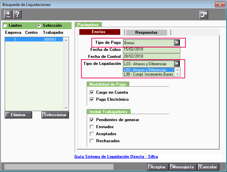The width and height of the screenshot is (227, 172).
Task: Click the Trabajador column header
Action: pyautogui.click(x=53, y=32)
